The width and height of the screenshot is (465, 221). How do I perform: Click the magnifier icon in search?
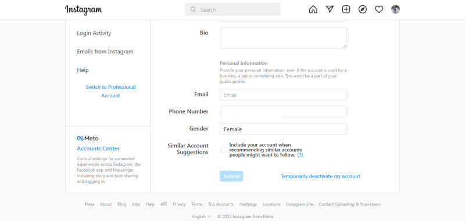coord(193,9)
